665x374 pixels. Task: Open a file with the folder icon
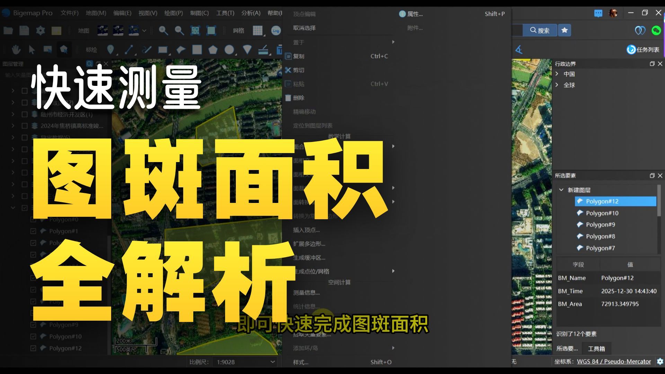pos(8,30)
